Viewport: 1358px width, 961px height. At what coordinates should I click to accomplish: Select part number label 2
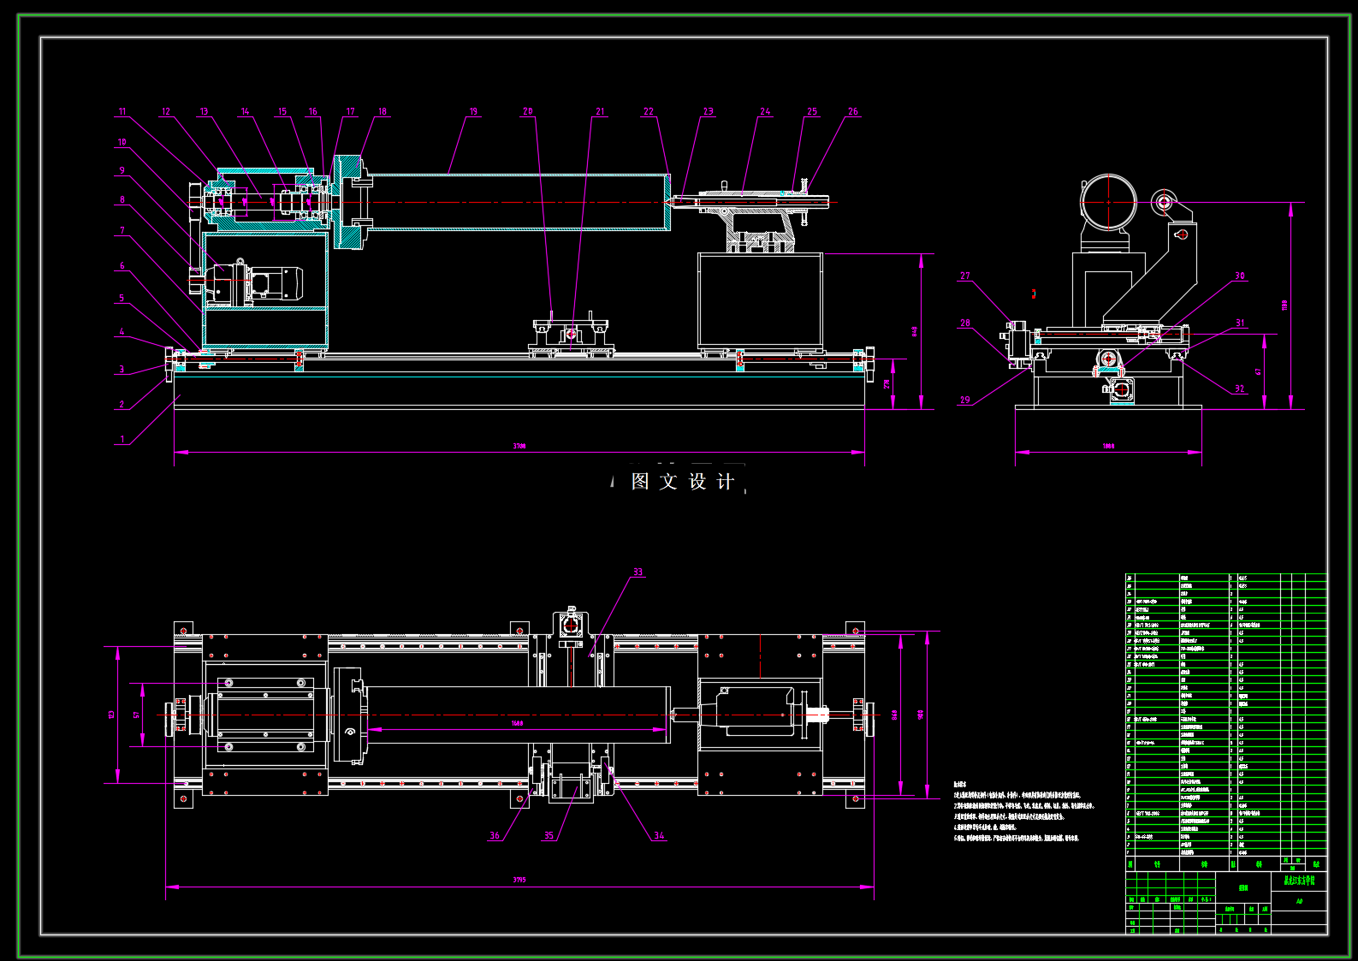(x=122, y=405)
